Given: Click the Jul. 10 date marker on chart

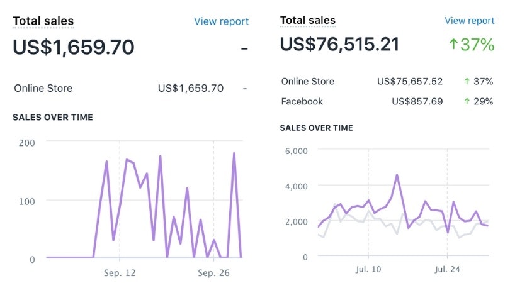Looking at the screenshot, I should coord(369,270).
